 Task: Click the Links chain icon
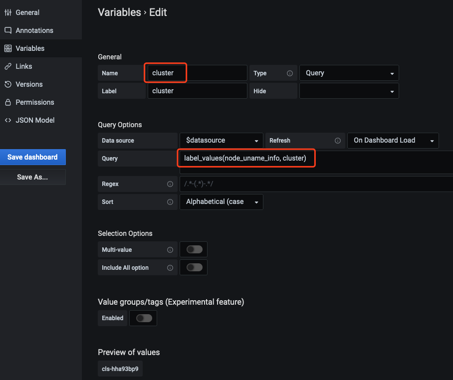[x=8, y=66]
